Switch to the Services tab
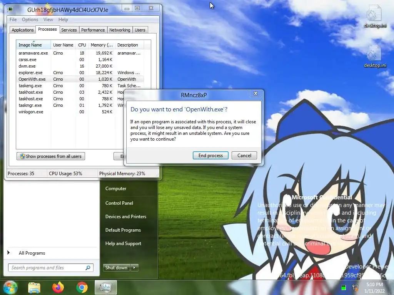 (69, 30)
